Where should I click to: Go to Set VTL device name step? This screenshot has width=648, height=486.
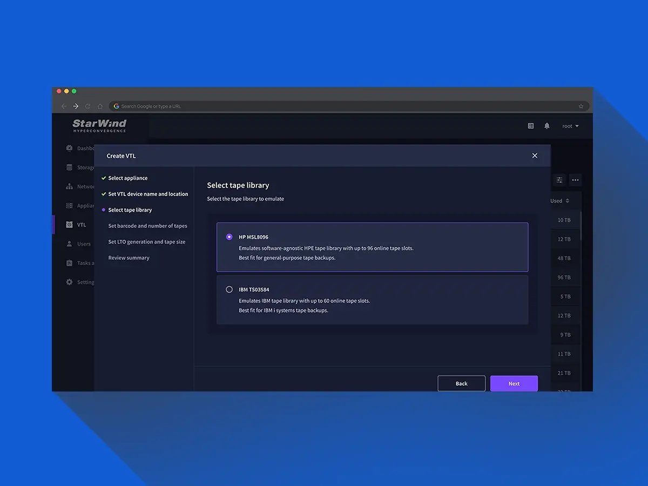(x=148, y=194)
